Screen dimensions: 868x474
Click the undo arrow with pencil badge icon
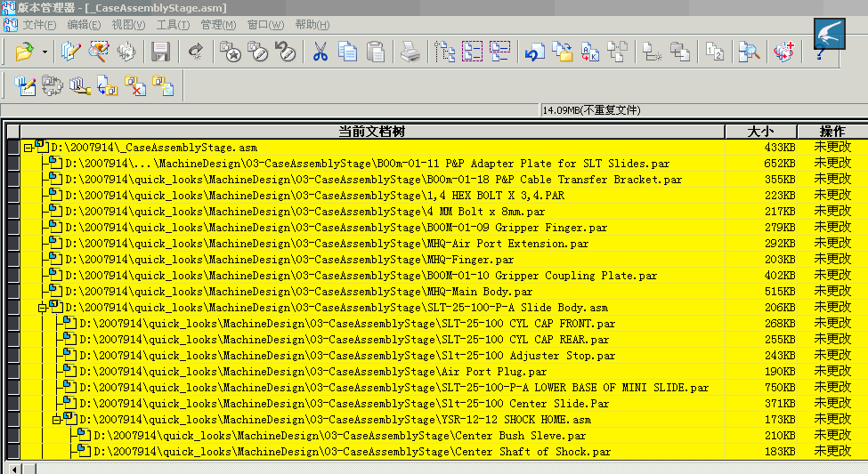coord(286,52)
